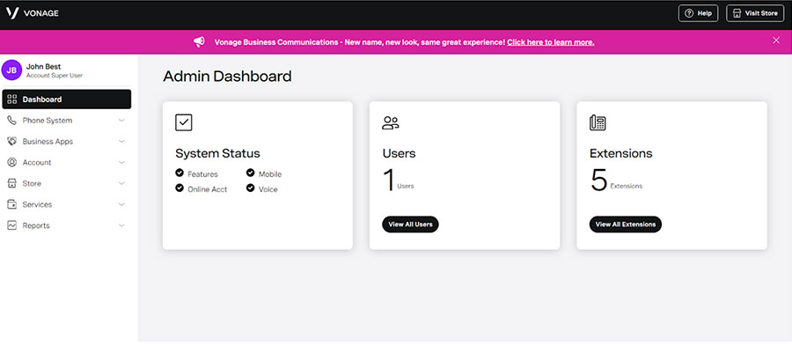Click the Voice status label

click(268, 189)
